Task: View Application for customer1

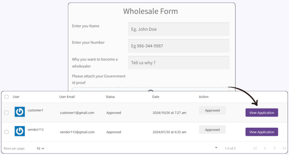Action: [262, 113]
